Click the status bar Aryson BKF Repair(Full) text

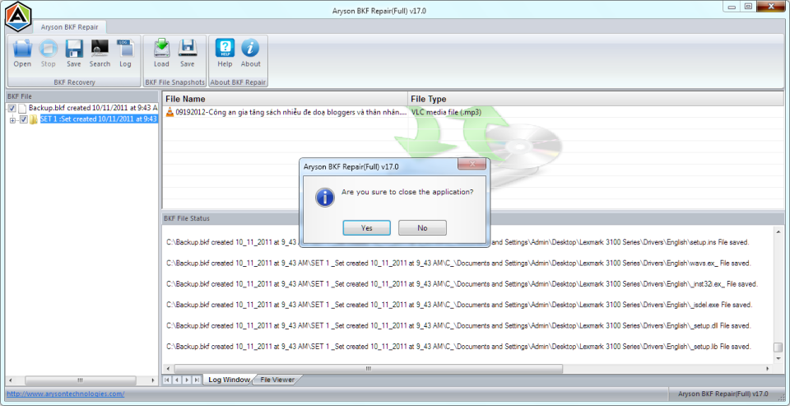coord(723,394)
